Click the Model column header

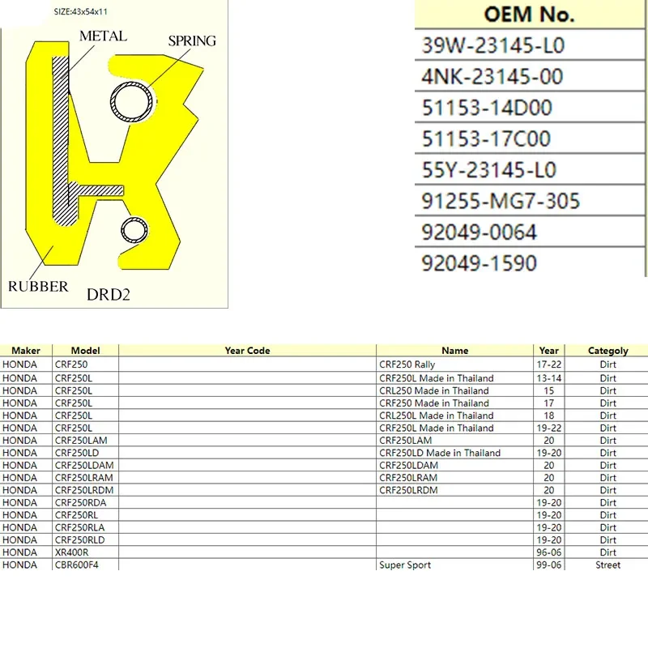click(x=86, y=351)
